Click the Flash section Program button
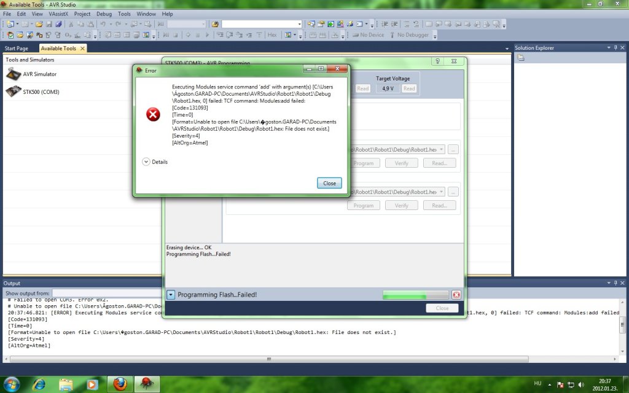The image size is (629, 393). 364,163
